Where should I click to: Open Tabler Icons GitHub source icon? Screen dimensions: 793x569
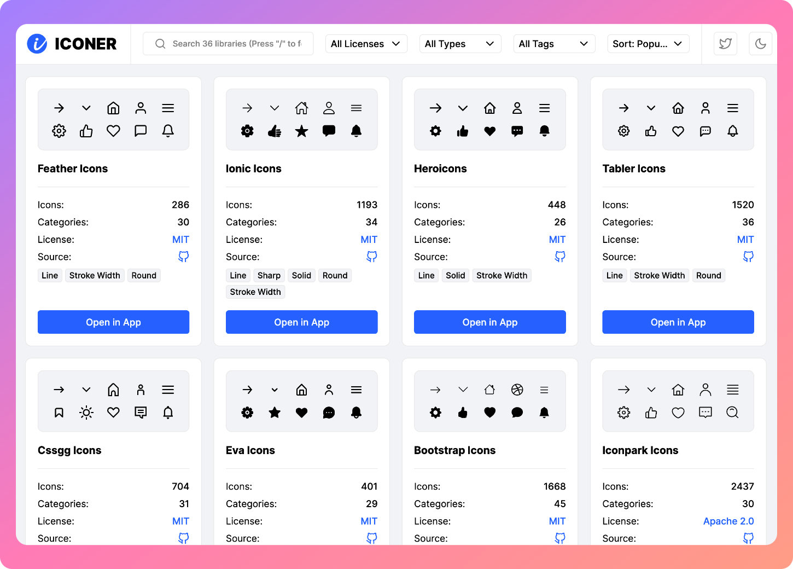[748, 257]
